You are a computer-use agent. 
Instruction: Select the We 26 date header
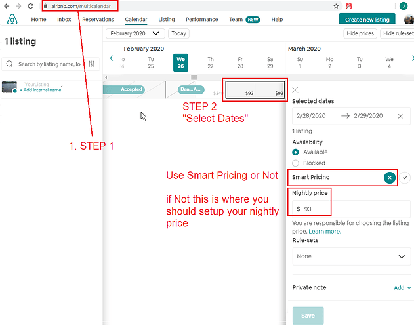pyautogui.click(x=180, y=62)
